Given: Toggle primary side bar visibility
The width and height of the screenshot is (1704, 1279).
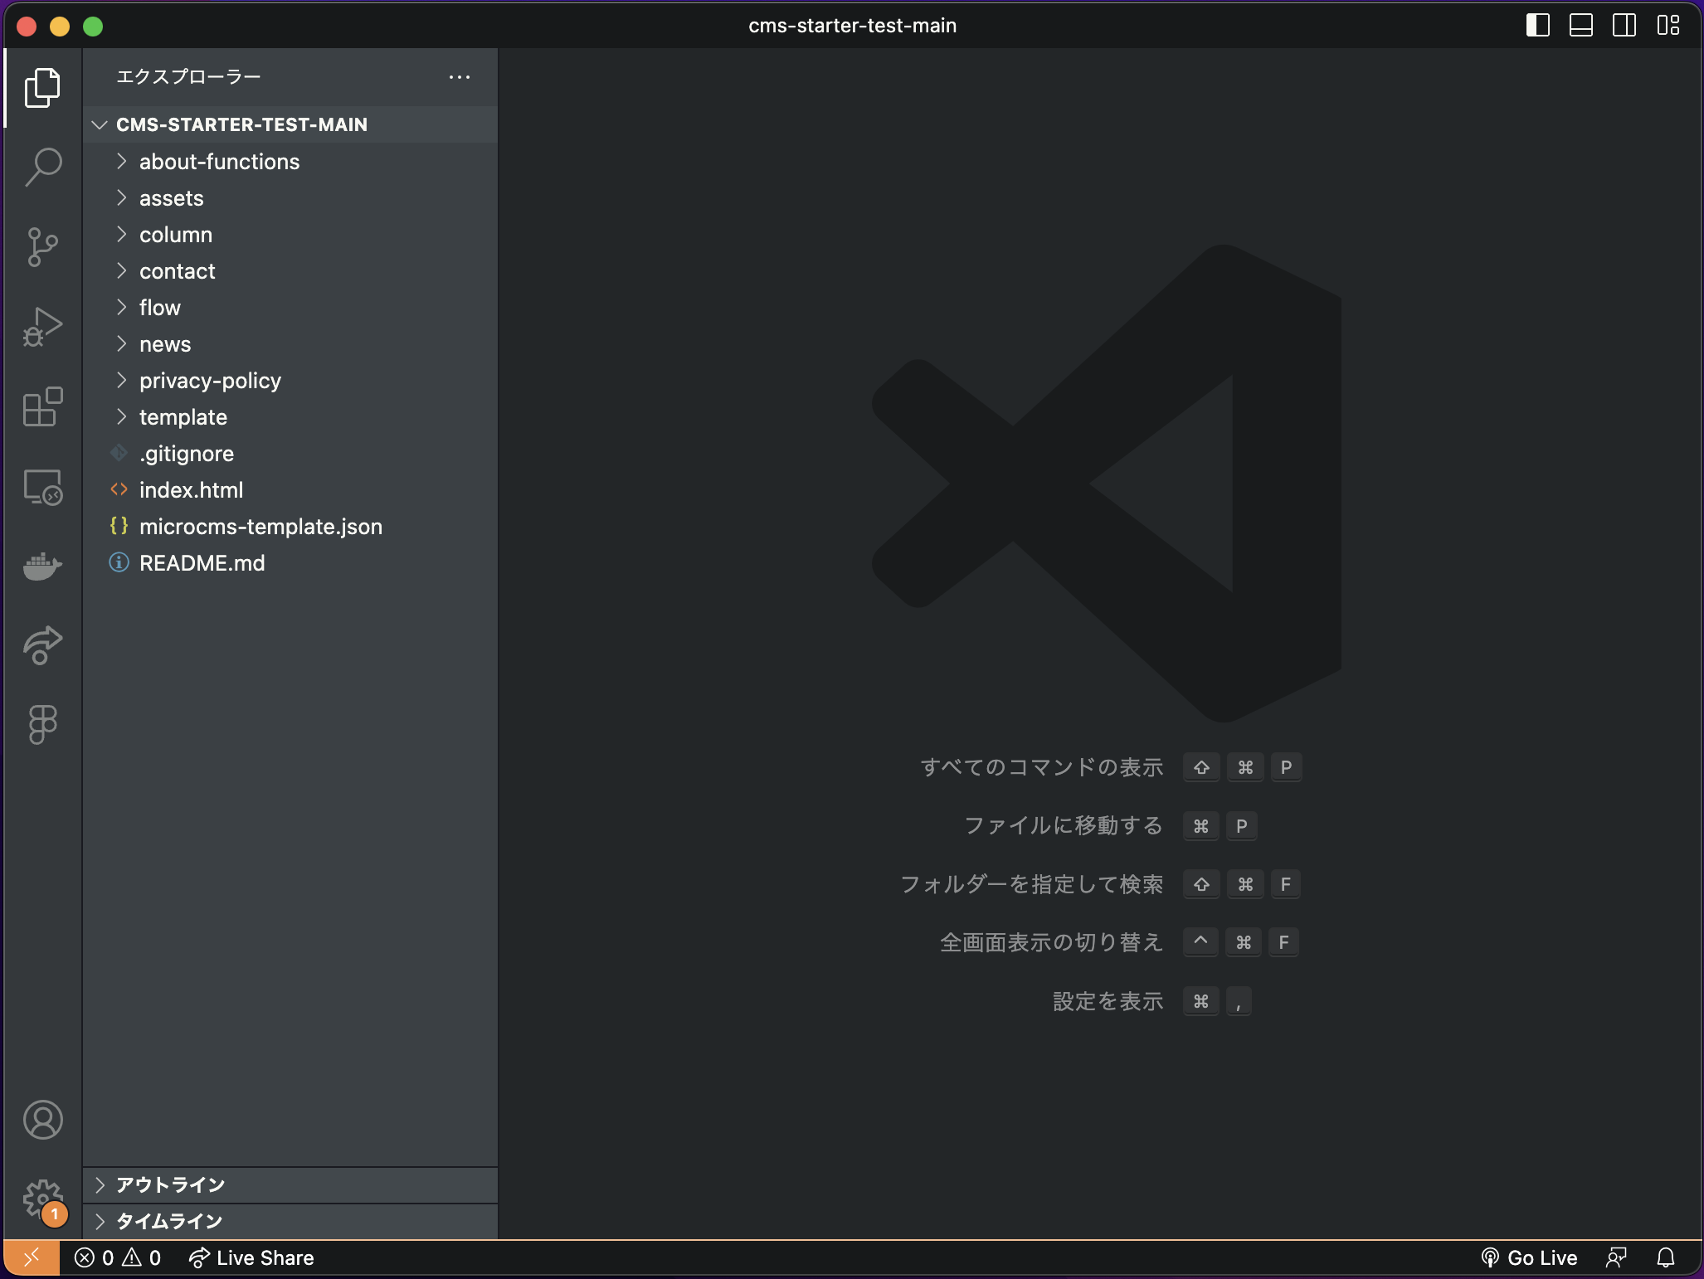Looking at the screenshot, I should click(1538, 26).
